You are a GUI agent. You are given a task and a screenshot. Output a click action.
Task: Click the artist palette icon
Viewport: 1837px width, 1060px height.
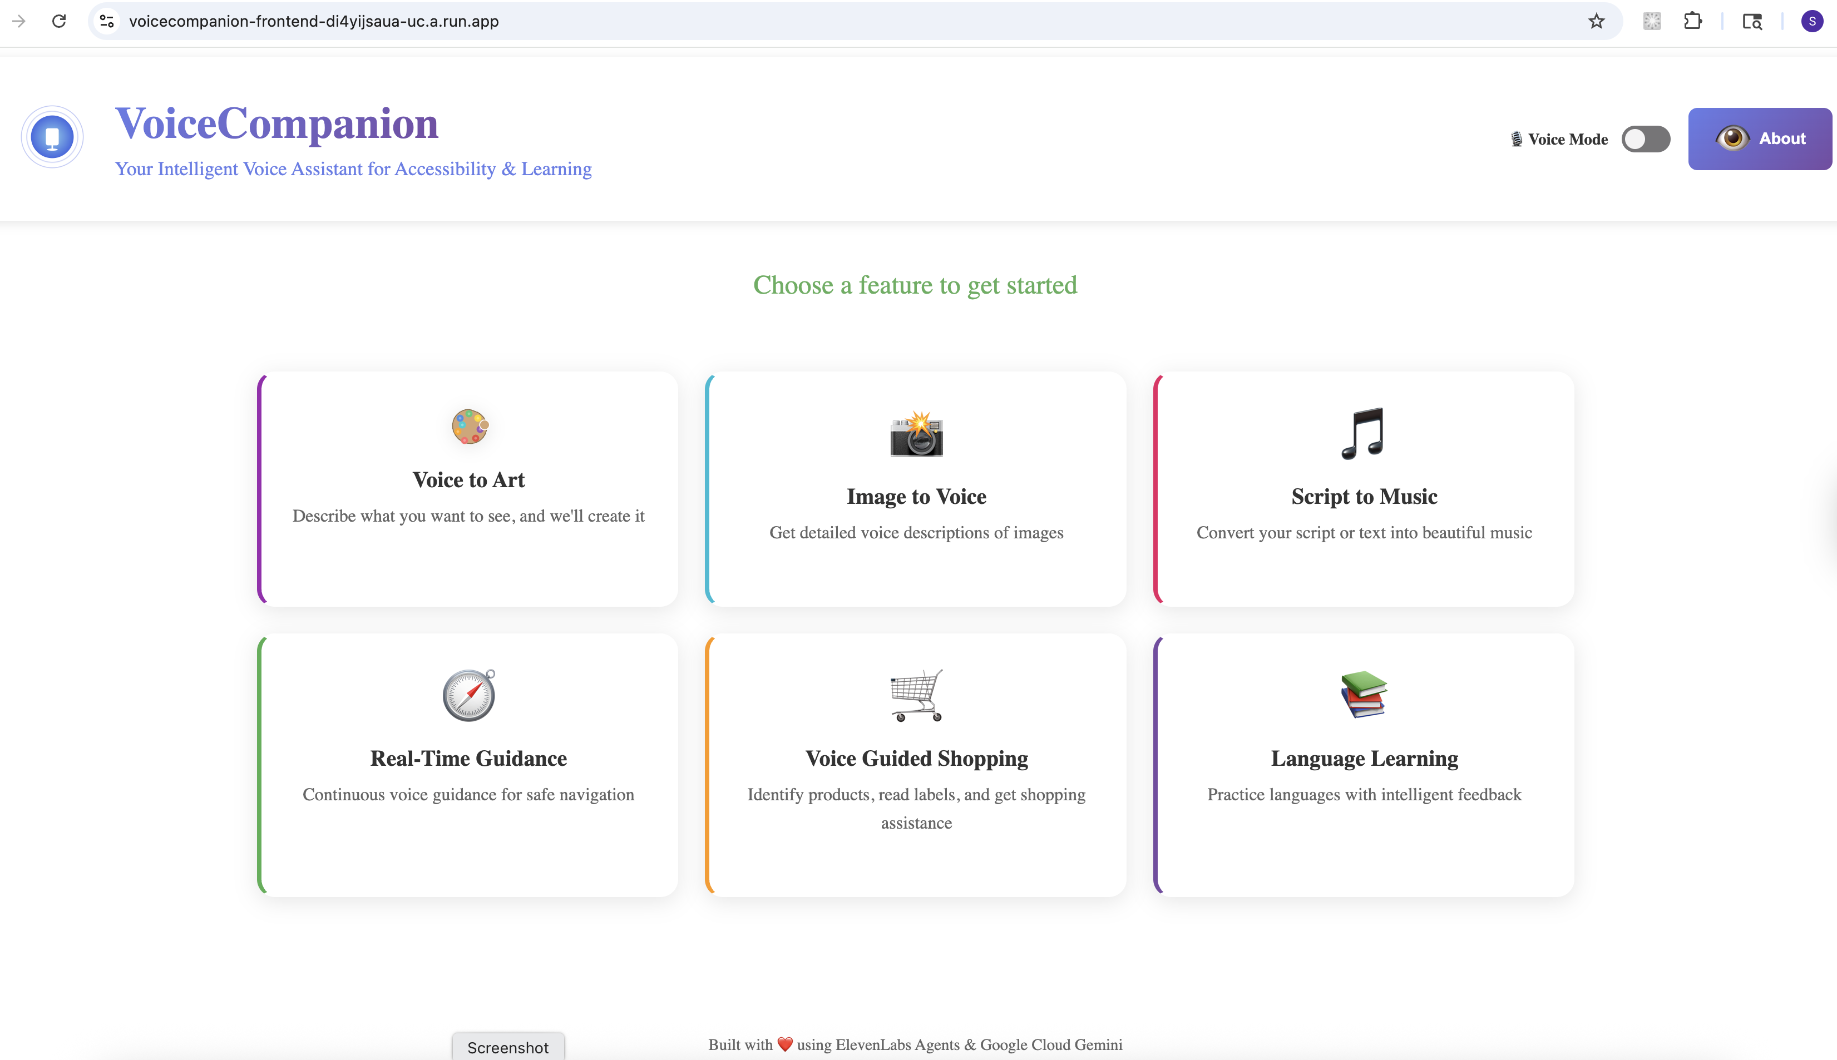(469, 427)
